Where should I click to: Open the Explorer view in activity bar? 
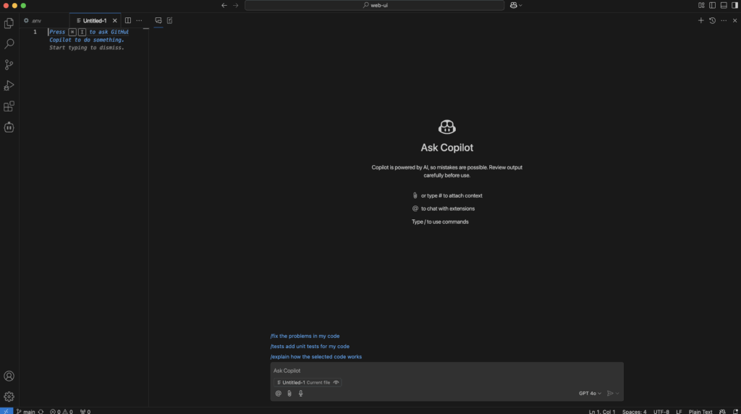click(x=9, y=23)
